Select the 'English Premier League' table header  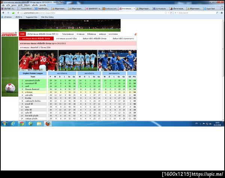pos(33,73)
